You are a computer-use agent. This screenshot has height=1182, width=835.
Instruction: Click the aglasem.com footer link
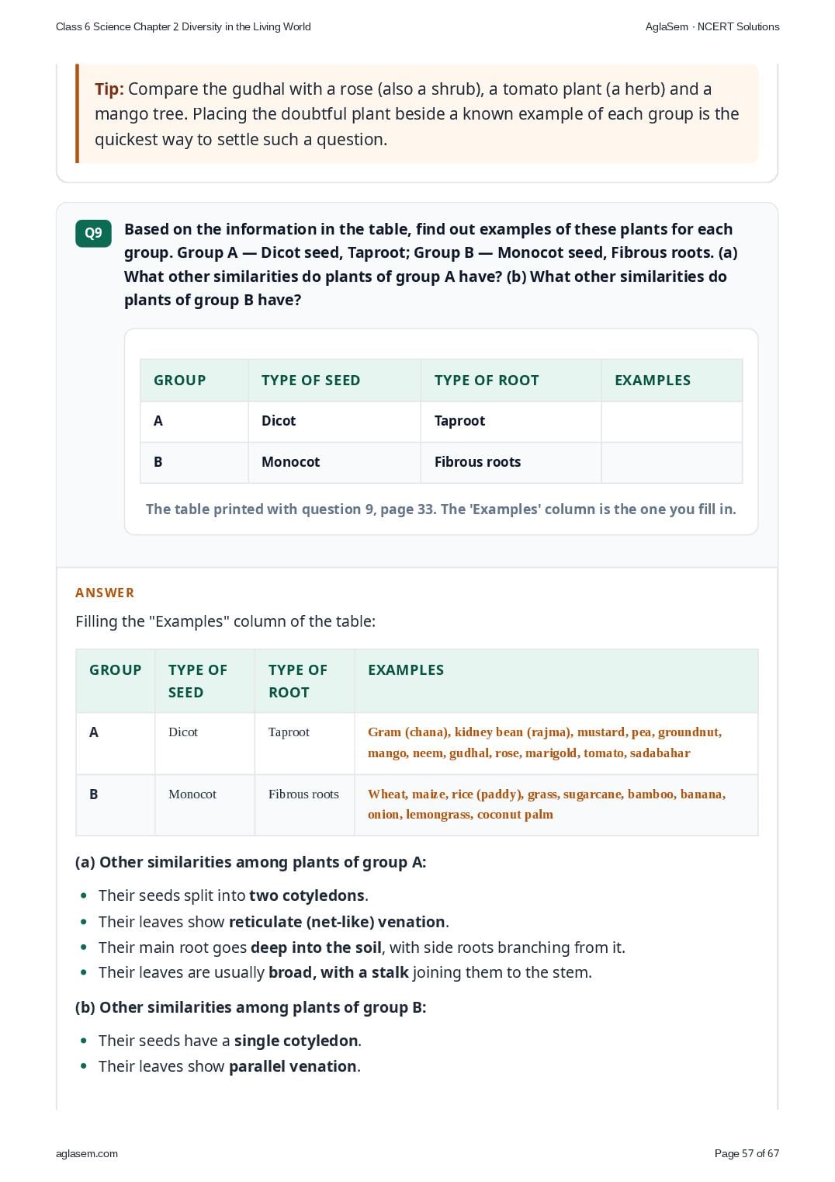(87, 1153)
